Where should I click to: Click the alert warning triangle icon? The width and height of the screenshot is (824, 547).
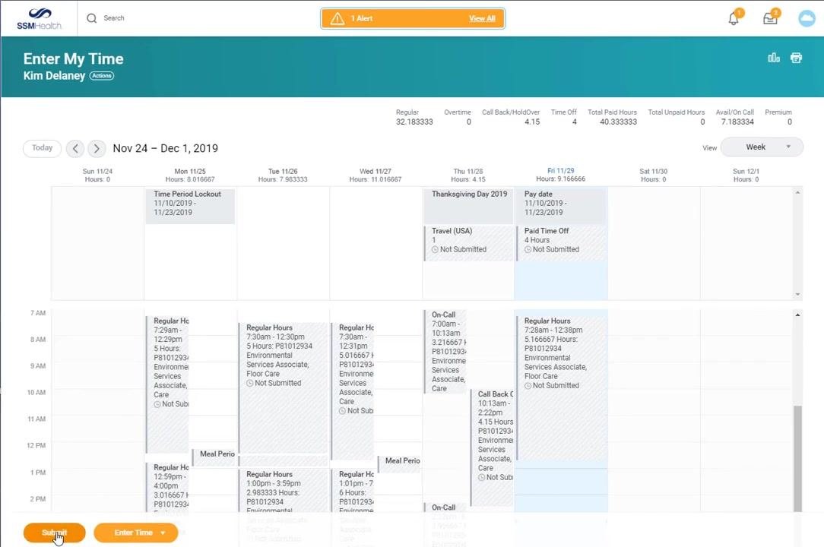(x=337, y=19)
